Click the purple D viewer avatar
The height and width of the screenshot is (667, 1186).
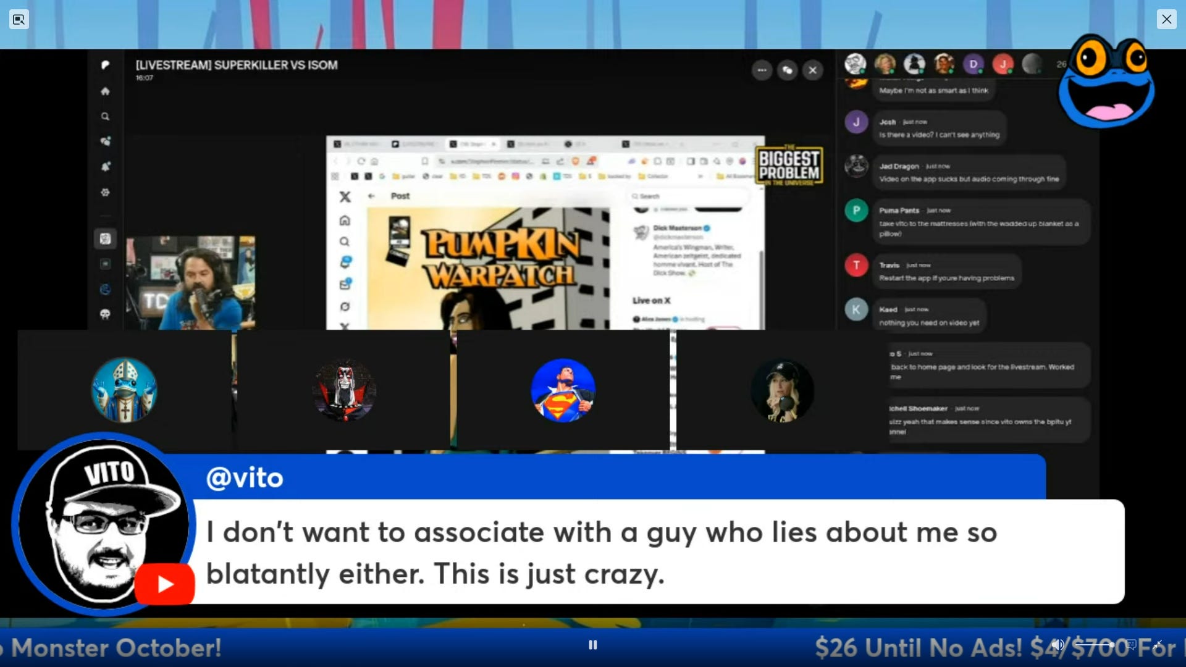[x=973, y=64]
